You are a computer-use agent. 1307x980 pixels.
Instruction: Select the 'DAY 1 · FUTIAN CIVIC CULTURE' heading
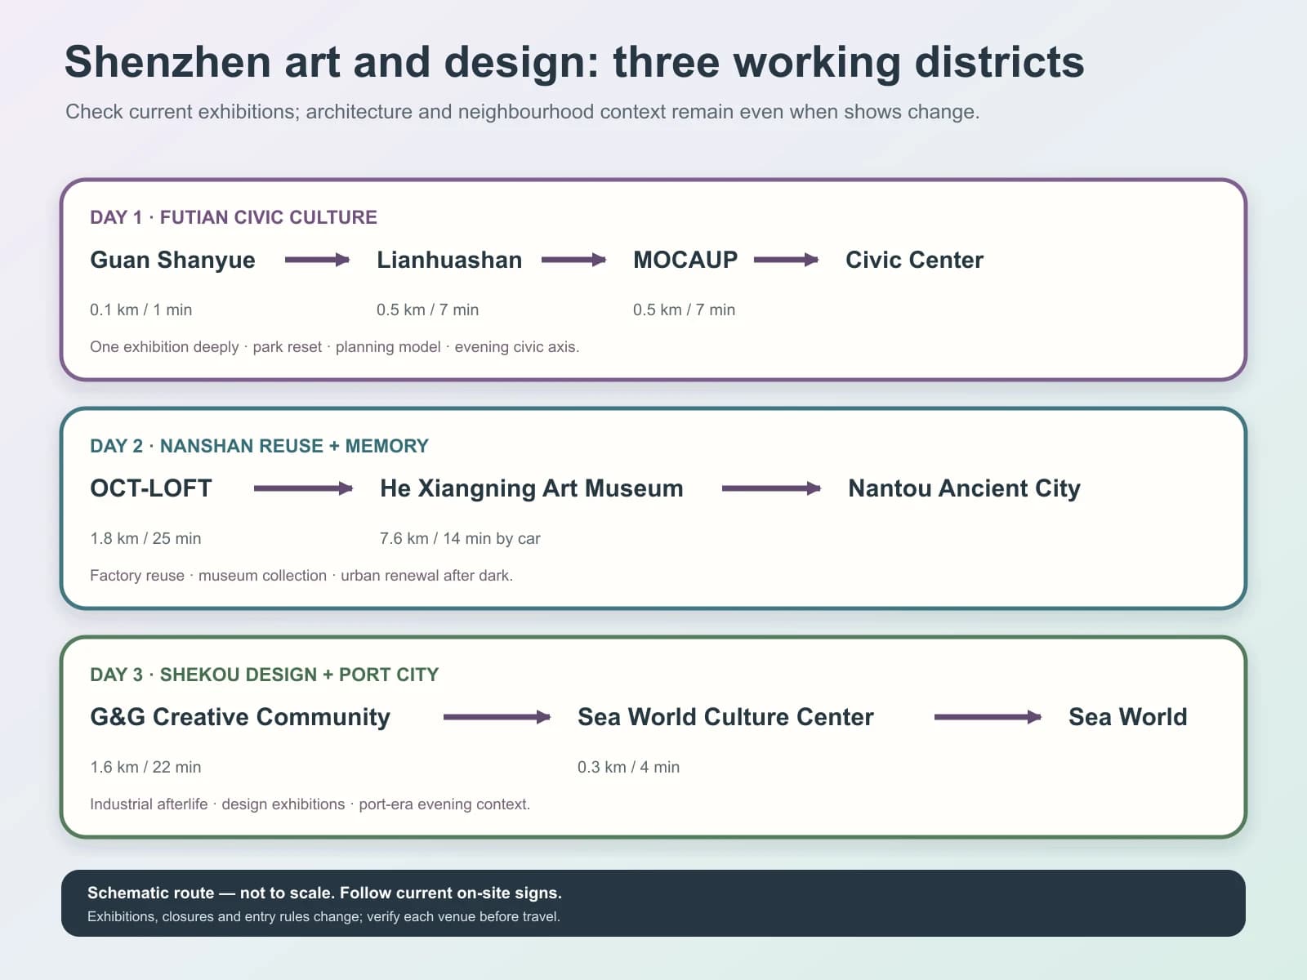(x=234, y=217)
